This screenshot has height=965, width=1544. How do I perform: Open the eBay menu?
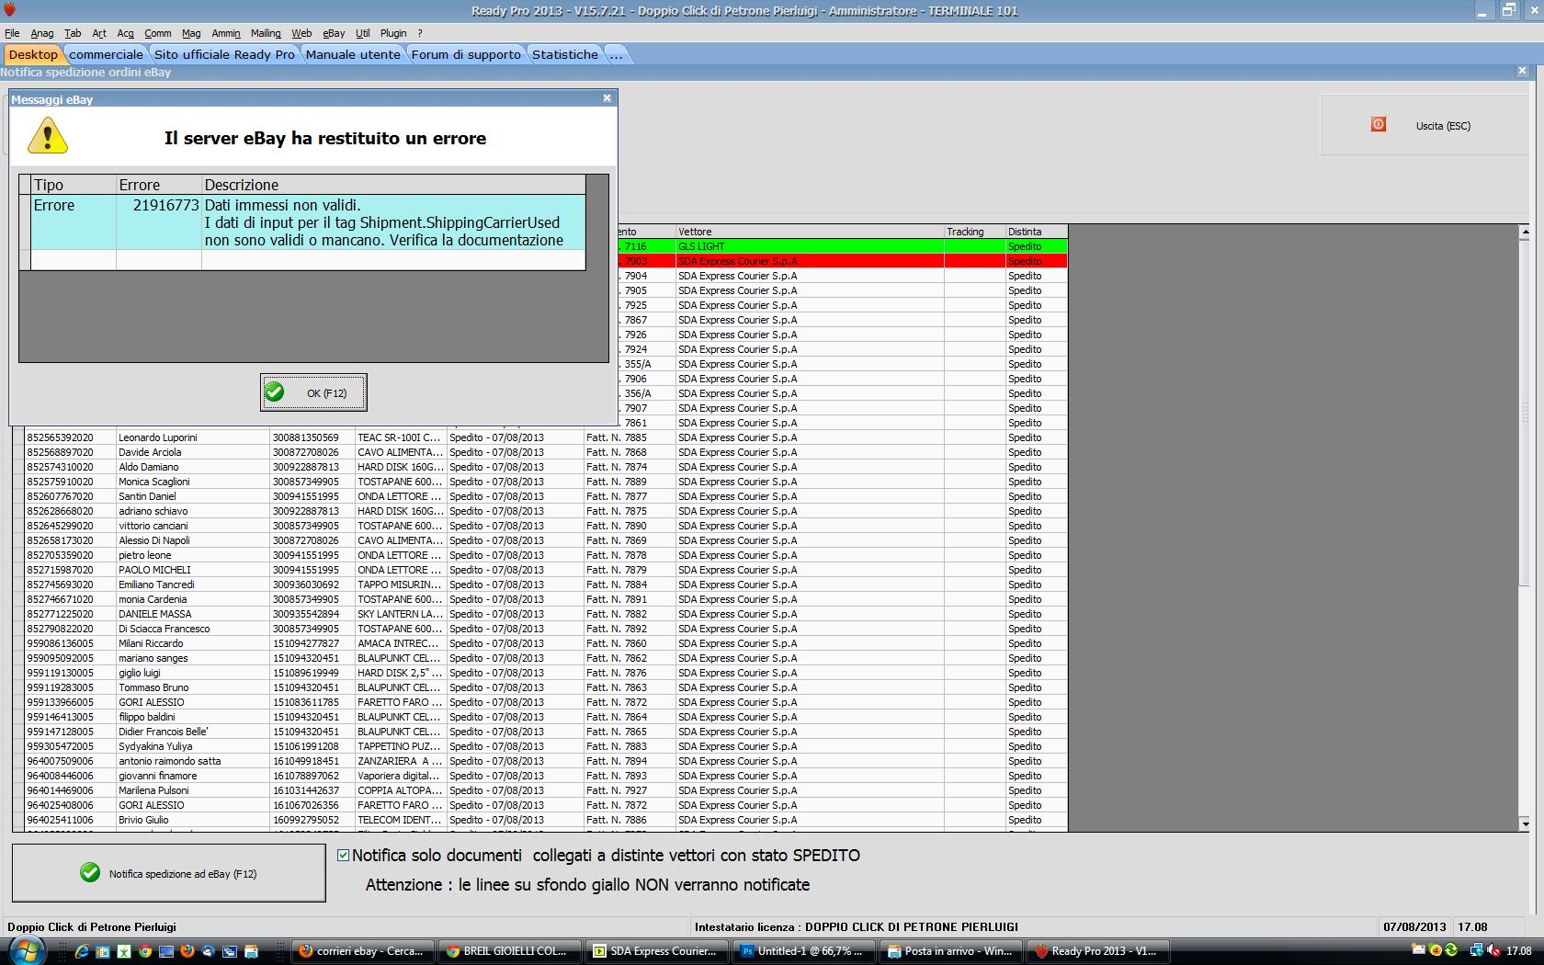[x=334, y=33]
